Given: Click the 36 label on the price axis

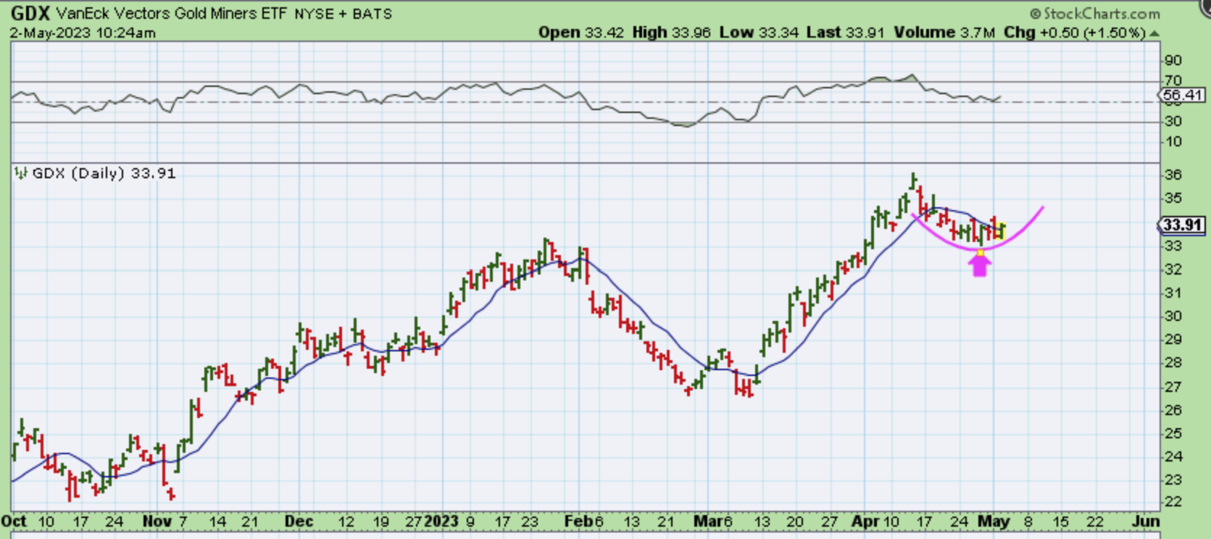Looking at the screenshot, I should [x=1173, y=175].
